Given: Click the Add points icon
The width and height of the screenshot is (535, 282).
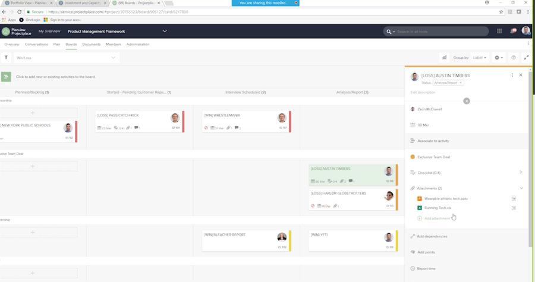Looking at the screenshot, I should click(413, 252).
